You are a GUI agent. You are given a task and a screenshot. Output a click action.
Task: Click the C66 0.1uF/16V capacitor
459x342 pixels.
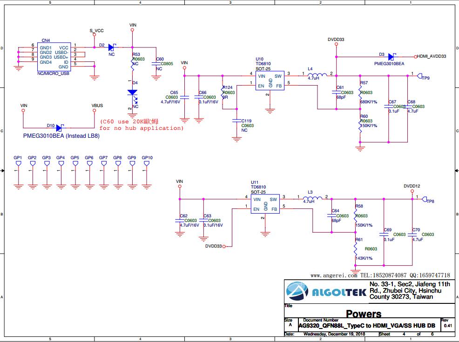click(199, 97)
